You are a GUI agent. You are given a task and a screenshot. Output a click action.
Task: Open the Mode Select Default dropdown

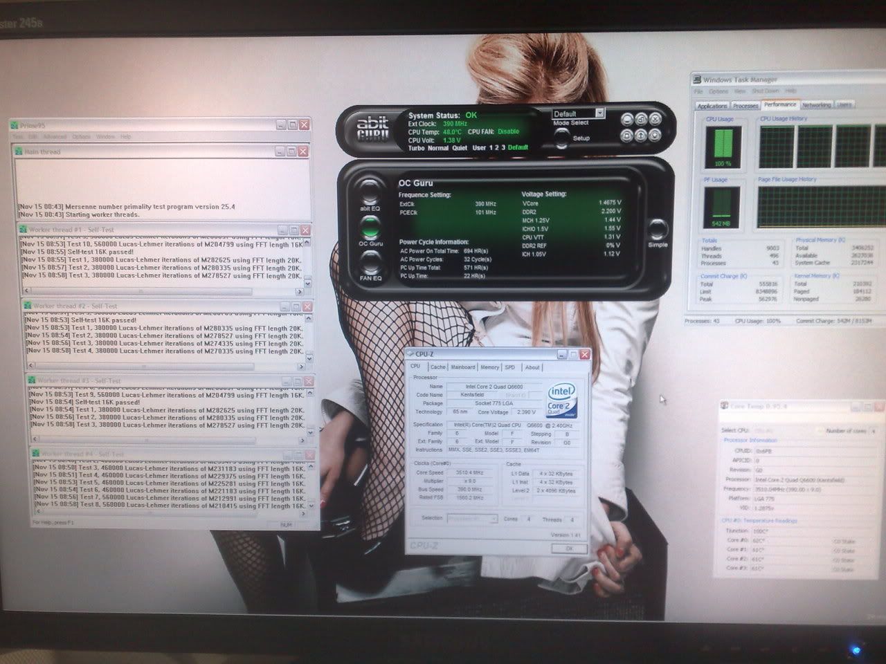pyautogui.click(x=579, y=113)
